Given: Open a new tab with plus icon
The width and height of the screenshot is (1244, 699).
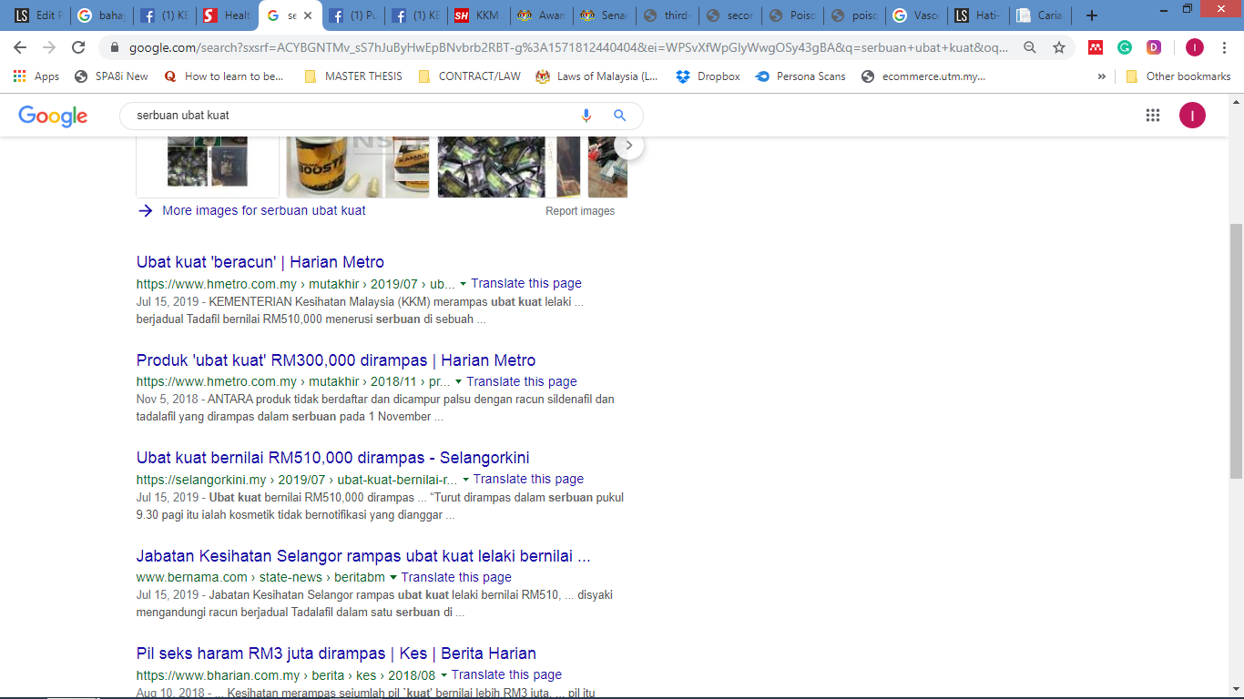Looking at the screenshot, I should pyautogui.click(x=1092, y=15).
